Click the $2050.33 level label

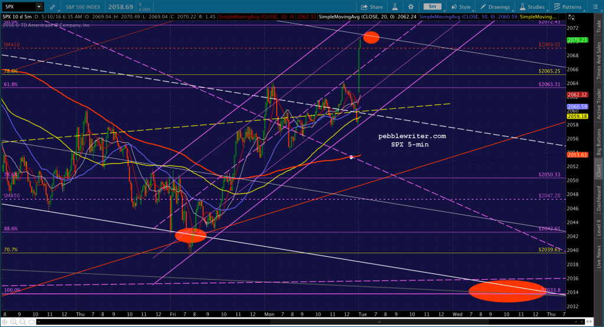(549, 175)
